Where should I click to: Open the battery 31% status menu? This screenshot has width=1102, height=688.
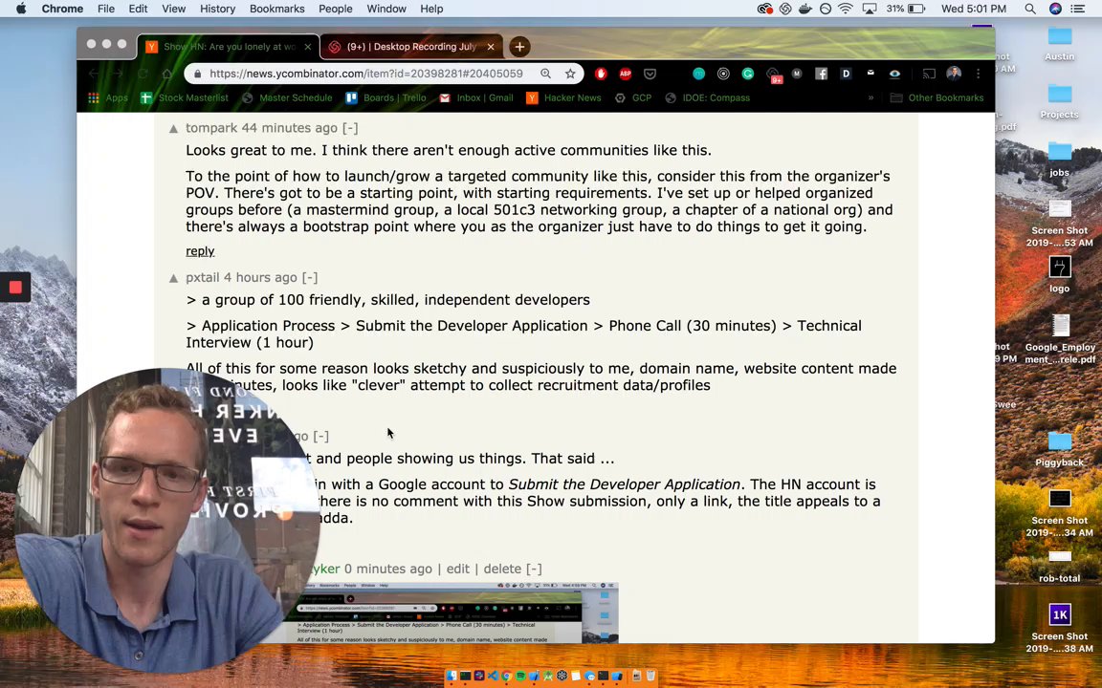[x=906, y=9]
